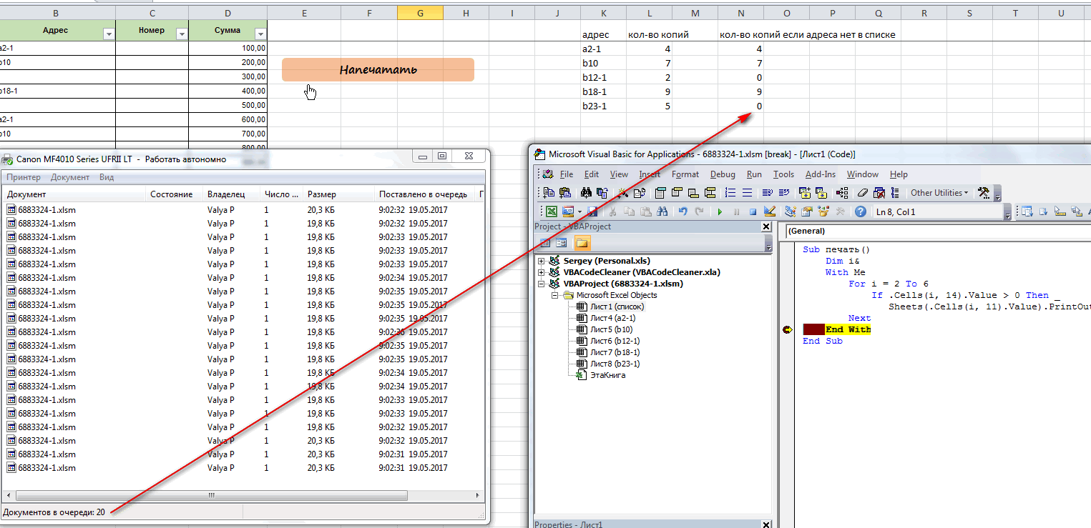Click cell with address b12-1 in column K
1091x528 pixels.
[603, 77]
